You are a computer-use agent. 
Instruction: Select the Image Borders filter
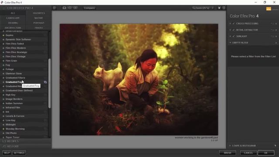pos(14,99)
